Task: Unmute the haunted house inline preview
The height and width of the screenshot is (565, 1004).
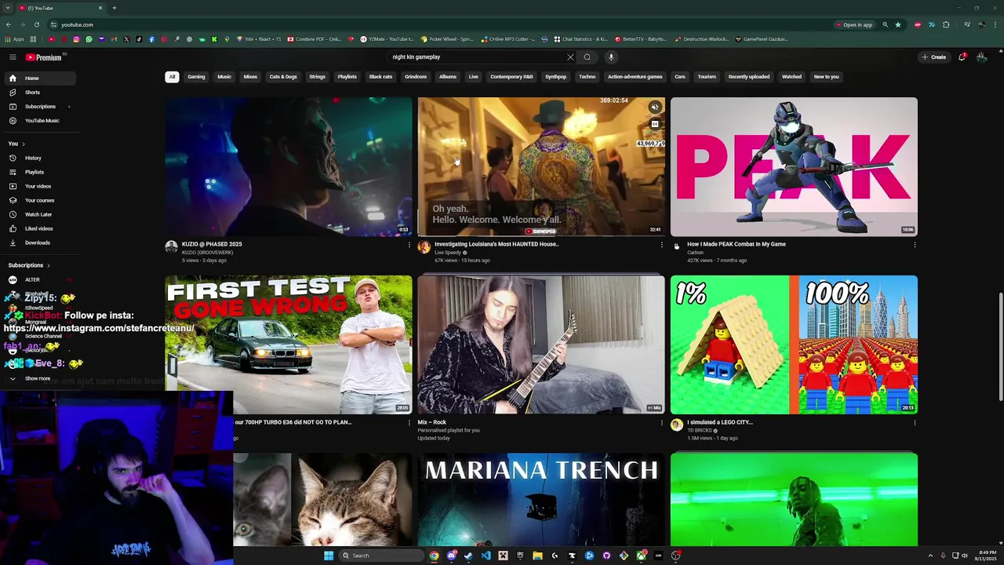Action: coord(655,108)
